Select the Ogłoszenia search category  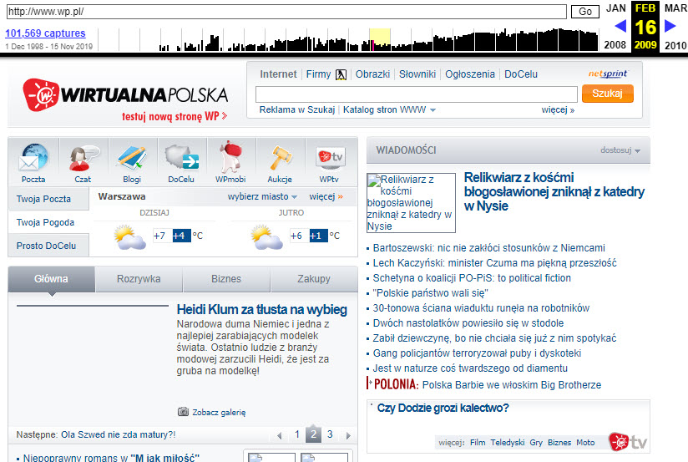click(470, 74)
